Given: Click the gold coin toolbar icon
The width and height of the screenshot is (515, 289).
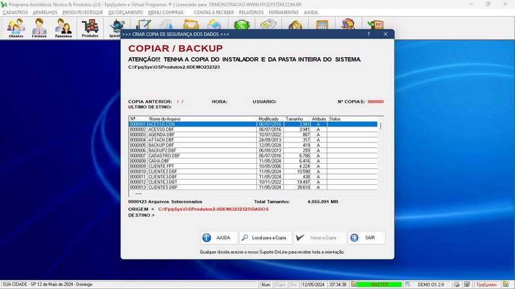Looking at the screenshot, I should [x=295, y=24].
